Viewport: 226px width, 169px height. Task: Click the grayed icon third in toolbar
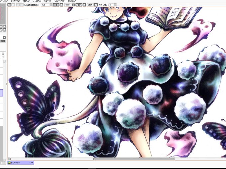pyautogui.click(x=18, y=5)
